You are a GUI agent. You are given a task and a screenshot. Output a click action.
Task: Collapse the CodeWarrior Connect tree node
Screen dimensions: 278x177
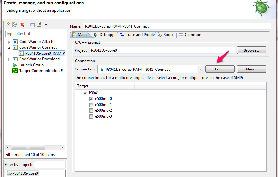(9, 47)
